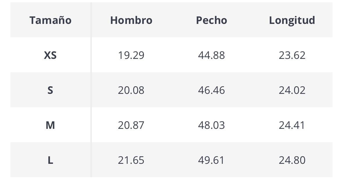This screenshot has width=343, height=181.
Task: Select the S size row label
Action: 50,90
